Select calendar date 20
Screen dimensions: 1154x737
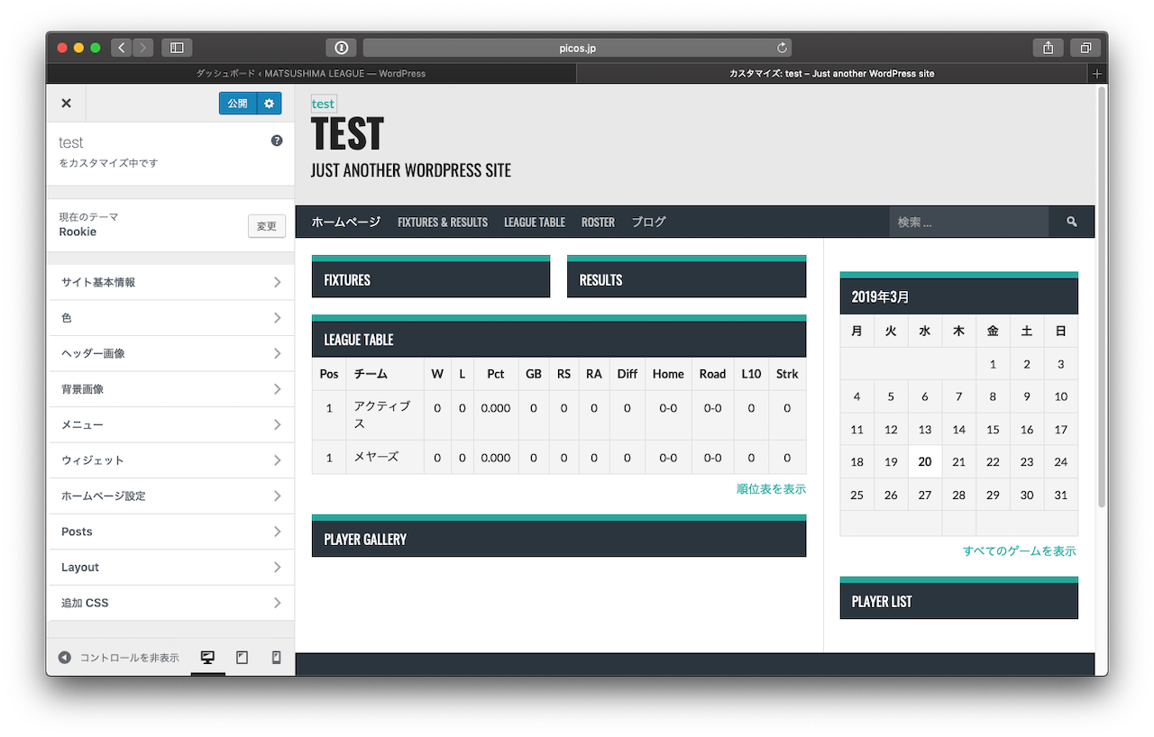925,461
